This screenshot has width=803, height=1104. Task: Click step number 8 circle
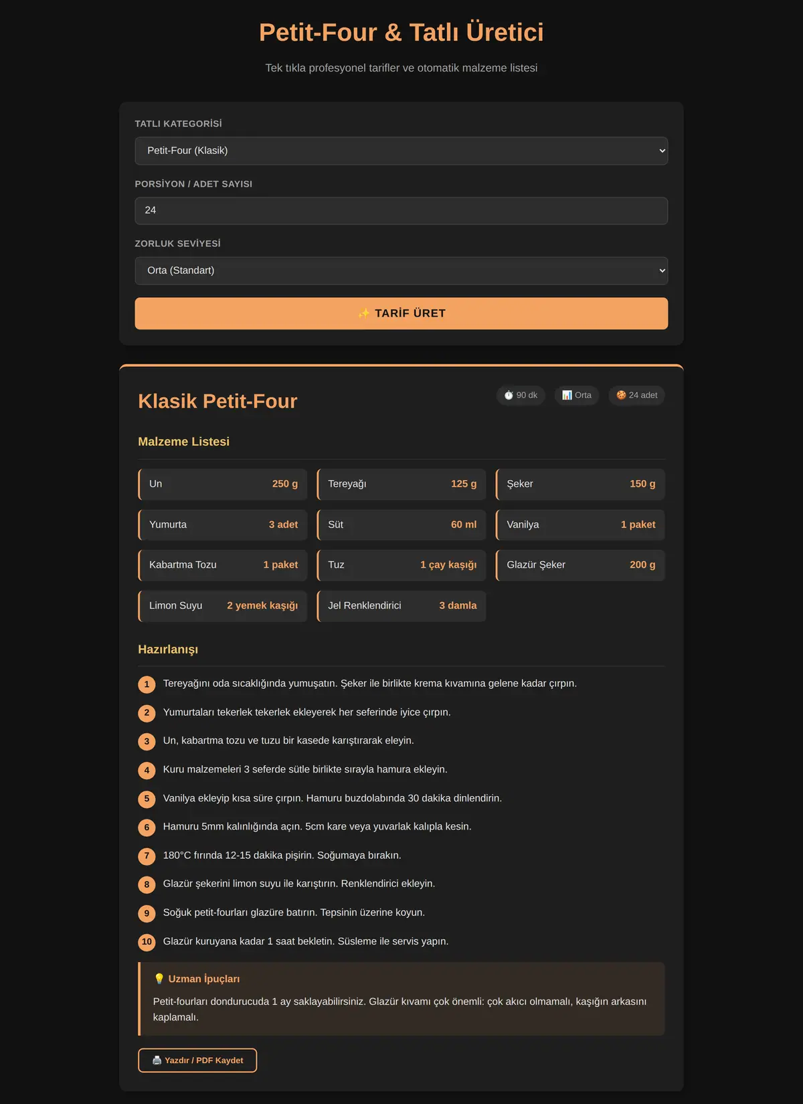147,885
